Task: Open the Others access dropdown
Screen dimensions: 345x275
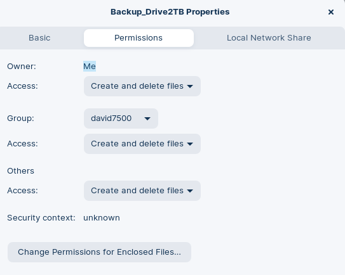Action: point(142,191)
